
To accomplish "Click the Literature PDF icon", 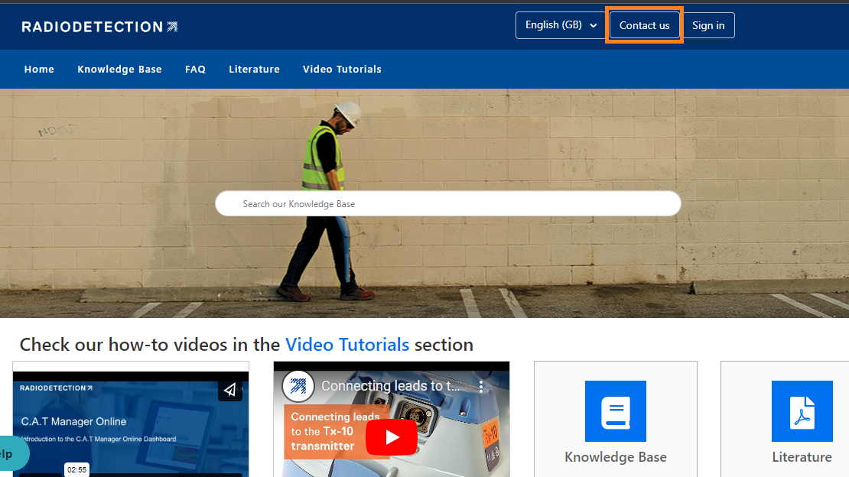I will pyautogui.click(x=802, y=411).
